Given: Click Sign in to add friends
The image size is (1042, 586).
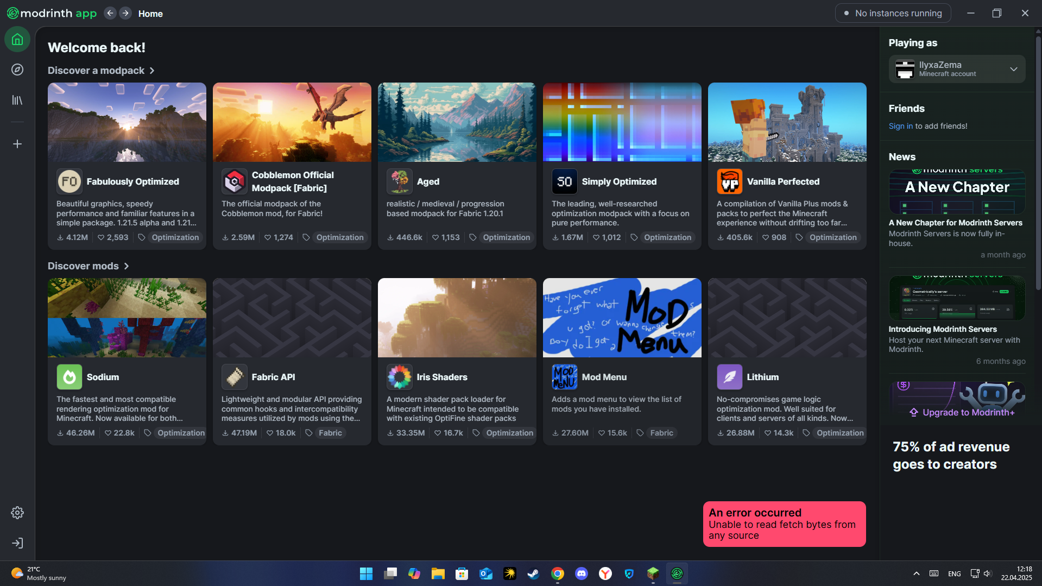Looking at the screenshot, I should coord(901,126).
